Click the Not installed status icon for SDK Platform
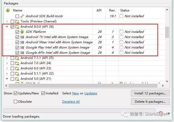 tap(121, 32)
